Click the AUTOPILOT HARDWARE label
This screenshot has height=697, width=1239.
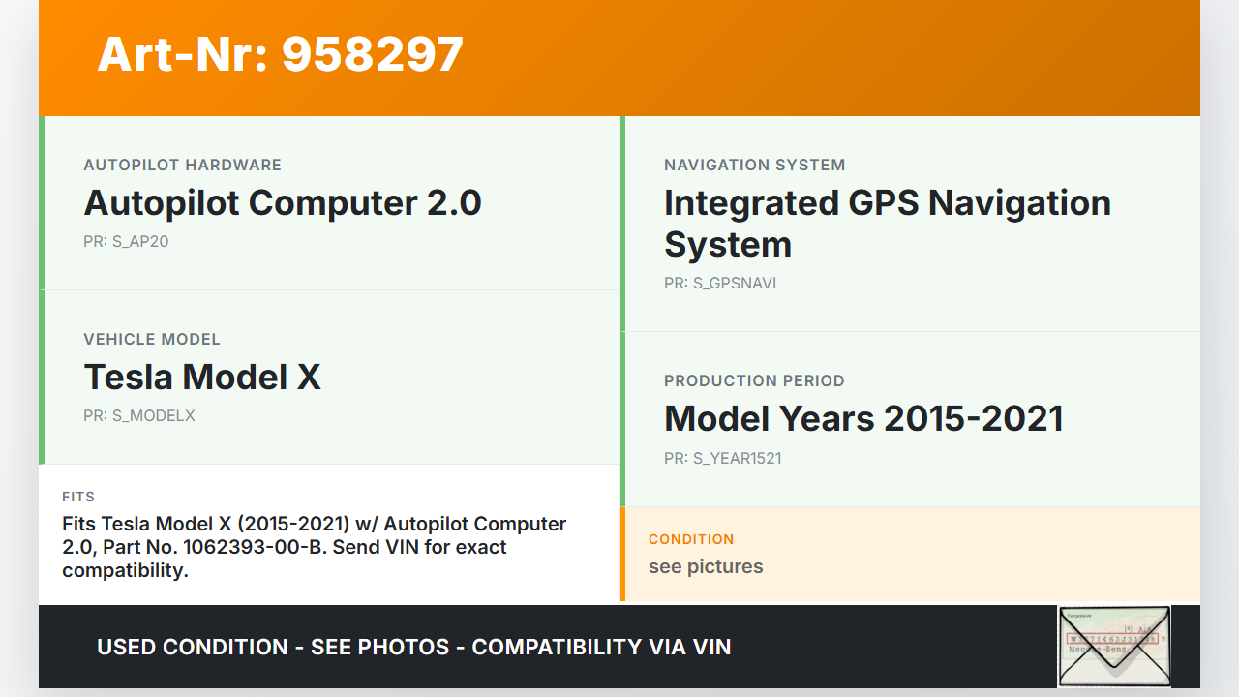pos(182,165)
